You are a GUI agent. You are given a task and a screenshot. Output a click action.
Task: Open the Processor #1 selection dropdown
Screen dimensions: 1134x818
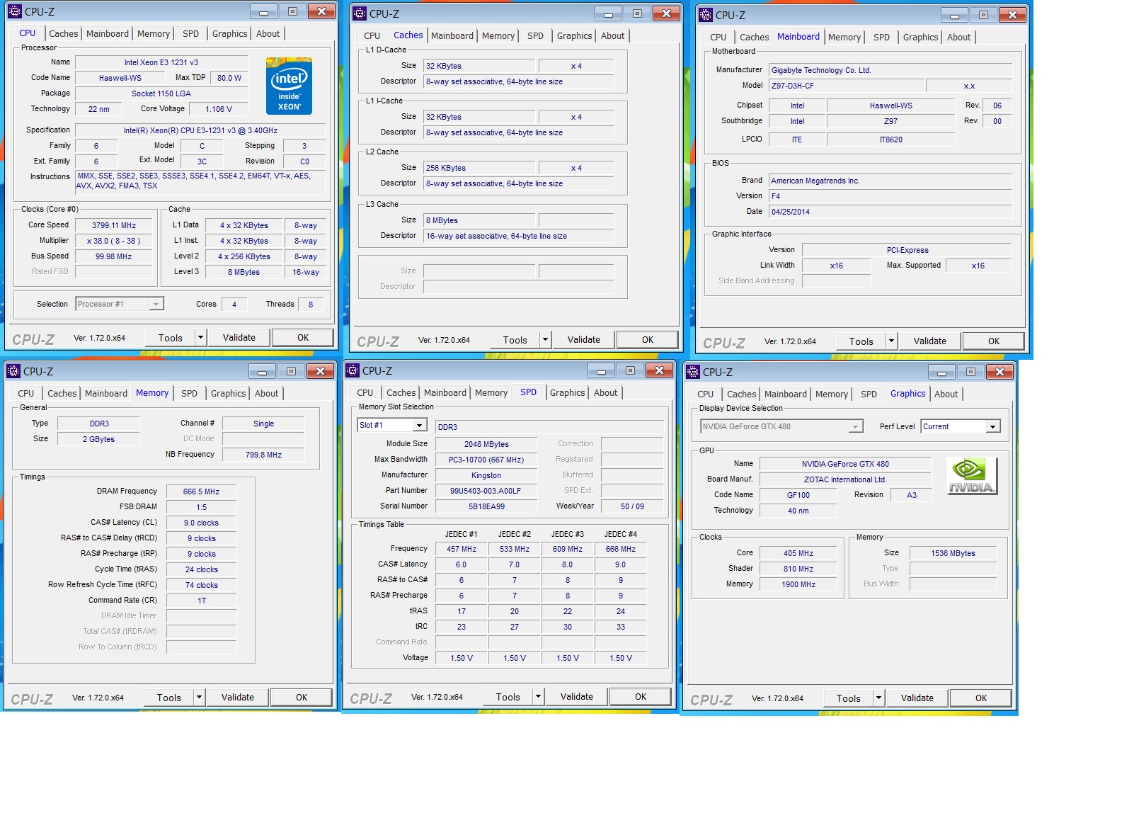156,304
